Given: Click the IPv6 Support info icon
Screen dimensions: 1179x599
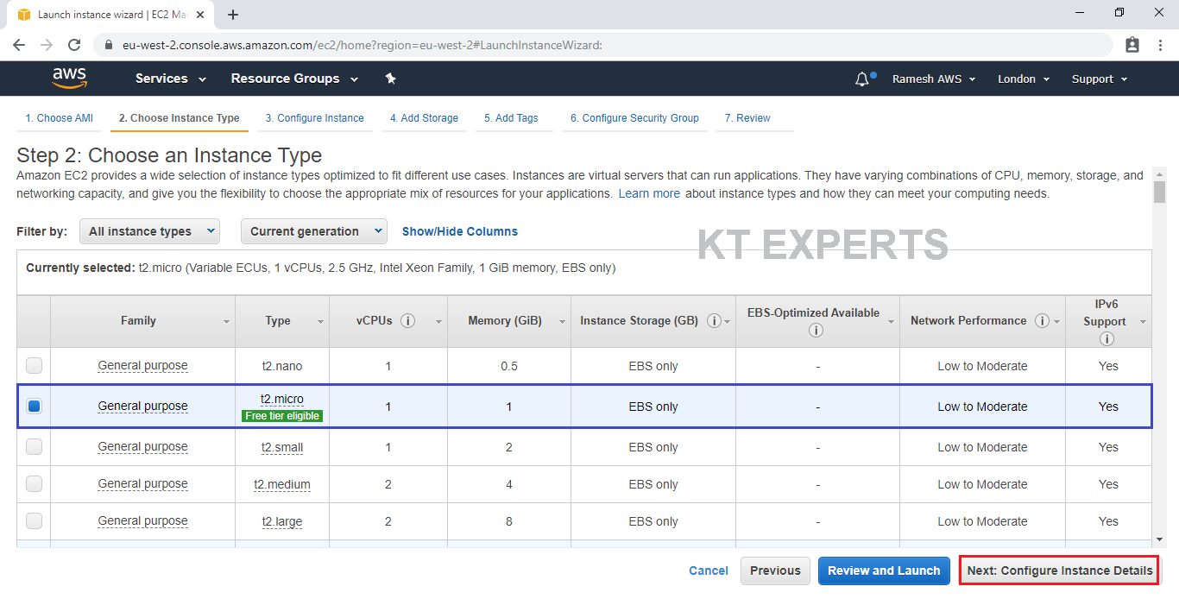Looking at the screenshot, I should click(x=1106, y=339).
